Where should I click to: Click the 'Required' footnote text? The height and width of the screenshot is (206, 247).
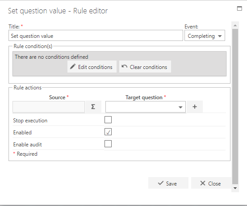point(27,154)
